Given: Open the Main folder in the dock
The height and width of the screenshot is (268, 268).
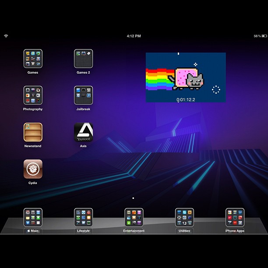Looking at the screenshot, I should tap(33, 217).
